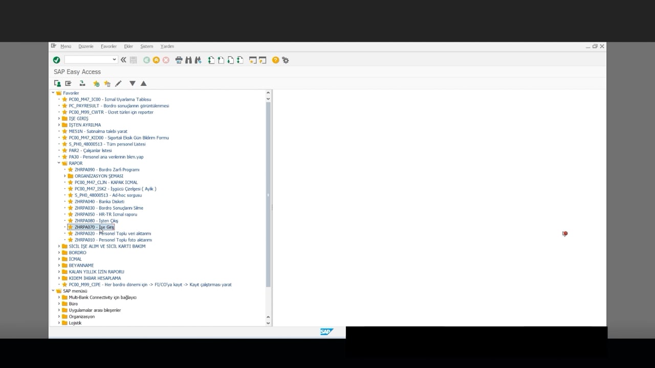Click the Find Next binoculars-plus icon

pyautogui.click(x=198, y=60)
